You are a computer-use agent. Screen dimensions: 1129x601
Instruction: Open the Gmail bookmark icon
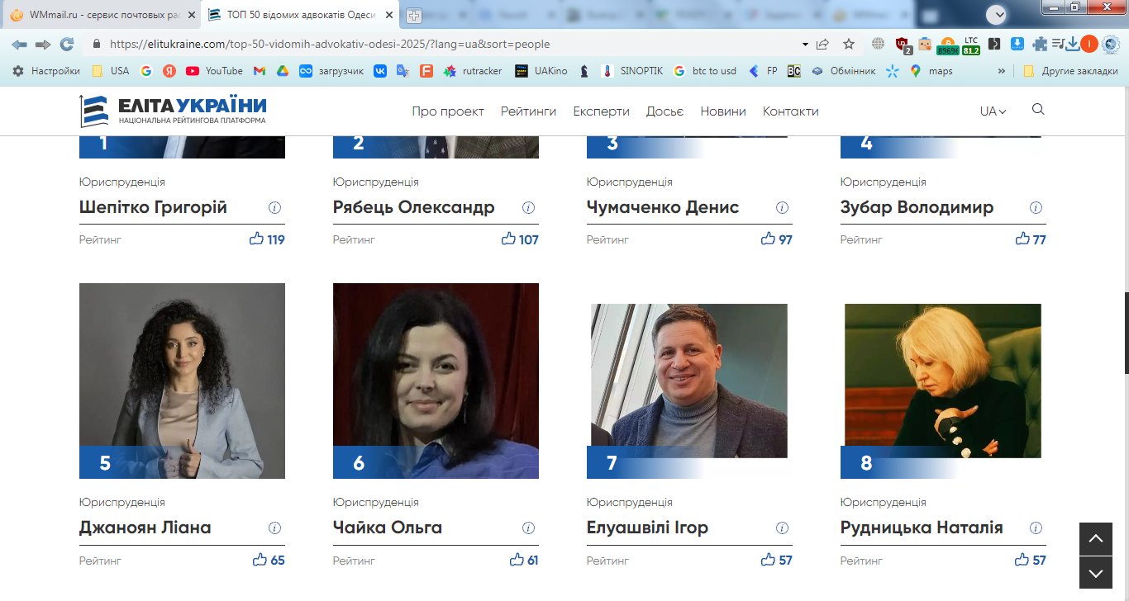pos(260,71)
